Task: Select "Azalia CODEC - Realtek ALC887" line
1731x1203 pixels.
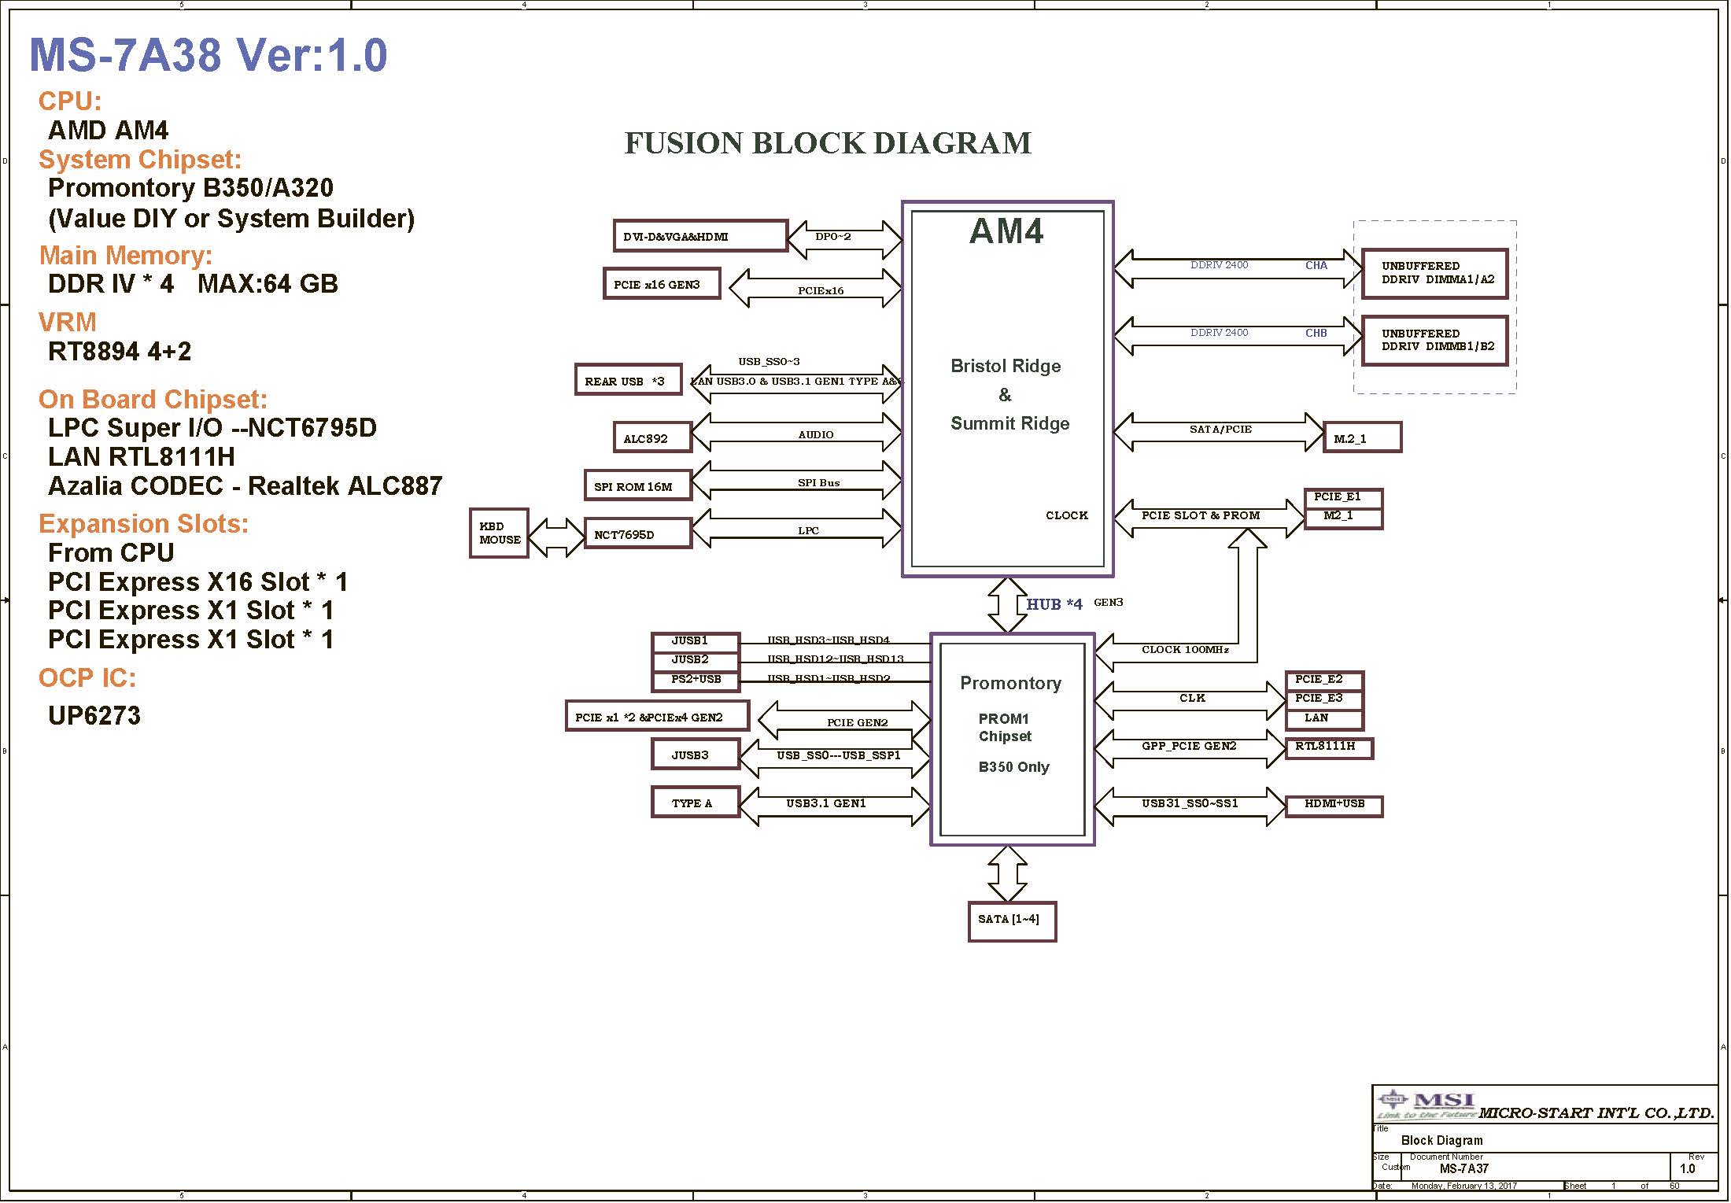Action: click(x=245, y=486)
